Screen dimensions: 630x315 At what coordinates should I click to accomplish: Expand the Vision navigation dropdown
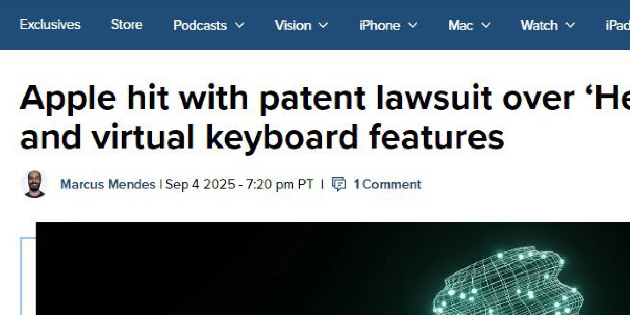point(324,26)
